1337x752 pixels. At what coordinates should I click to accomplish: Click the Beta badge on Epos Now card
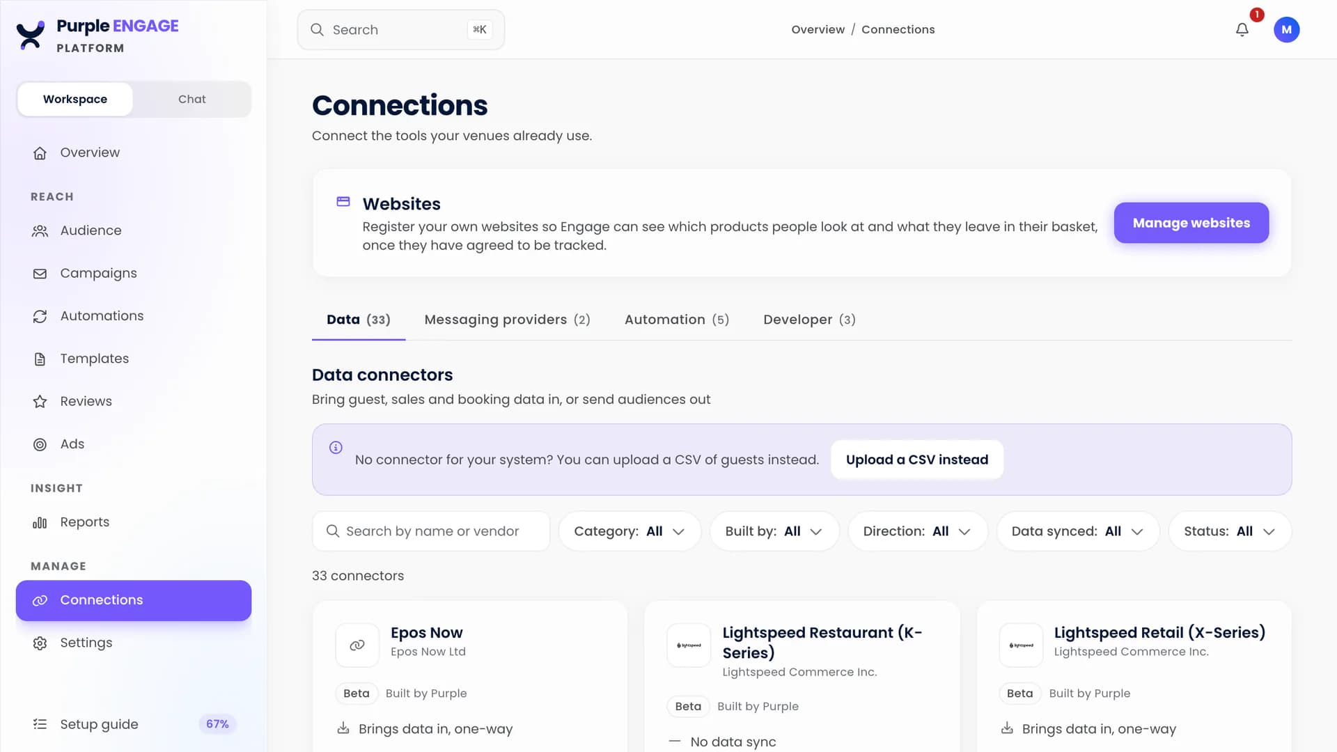coord(356,694)
